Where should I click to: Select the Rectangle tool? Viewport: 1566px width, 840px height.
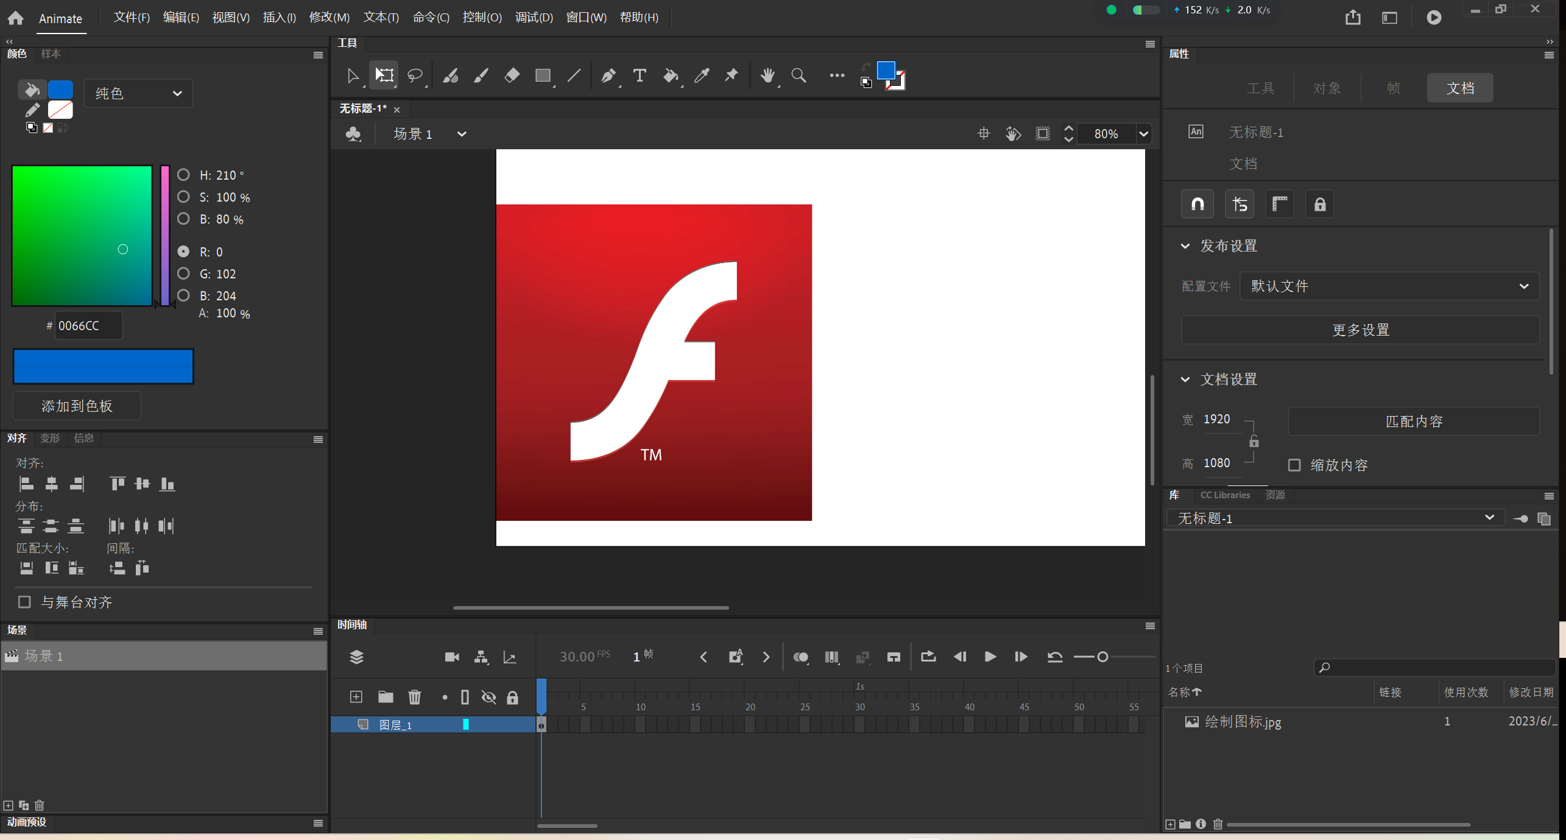coord(543,76)
